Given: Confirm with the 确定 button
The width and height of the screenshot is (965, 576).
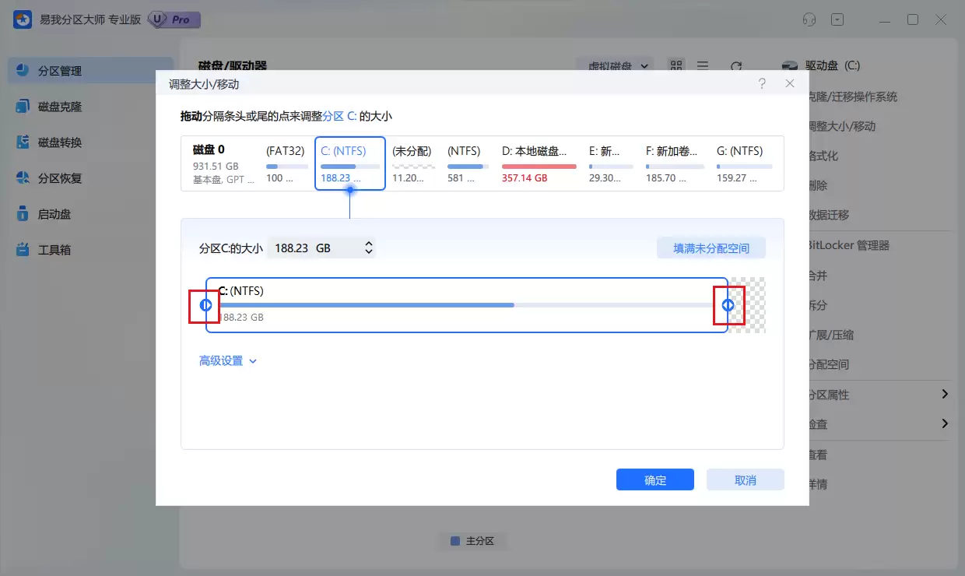Looking at the screenshot, I should pos(654,480).
